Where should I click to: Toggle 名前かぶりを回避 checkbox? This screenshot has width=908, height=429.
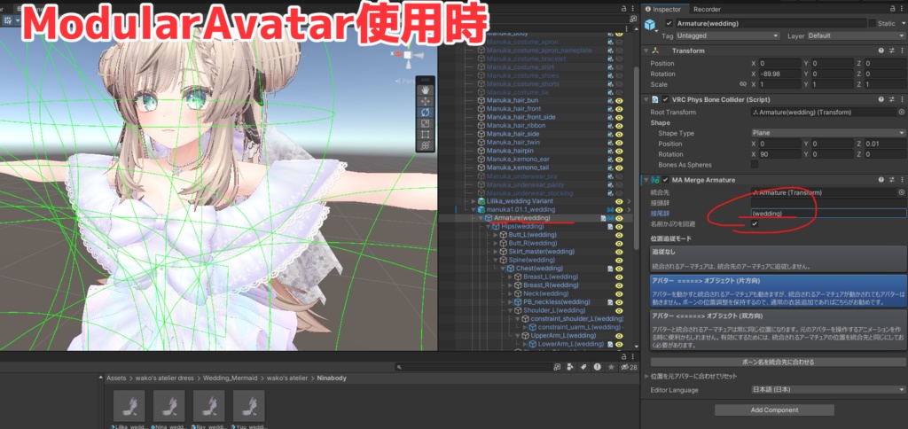pos(755,223)
